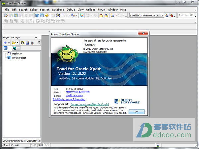199x149 pixels.
Task: Click the printer icon in Project Manager
Action: point(33,43)
